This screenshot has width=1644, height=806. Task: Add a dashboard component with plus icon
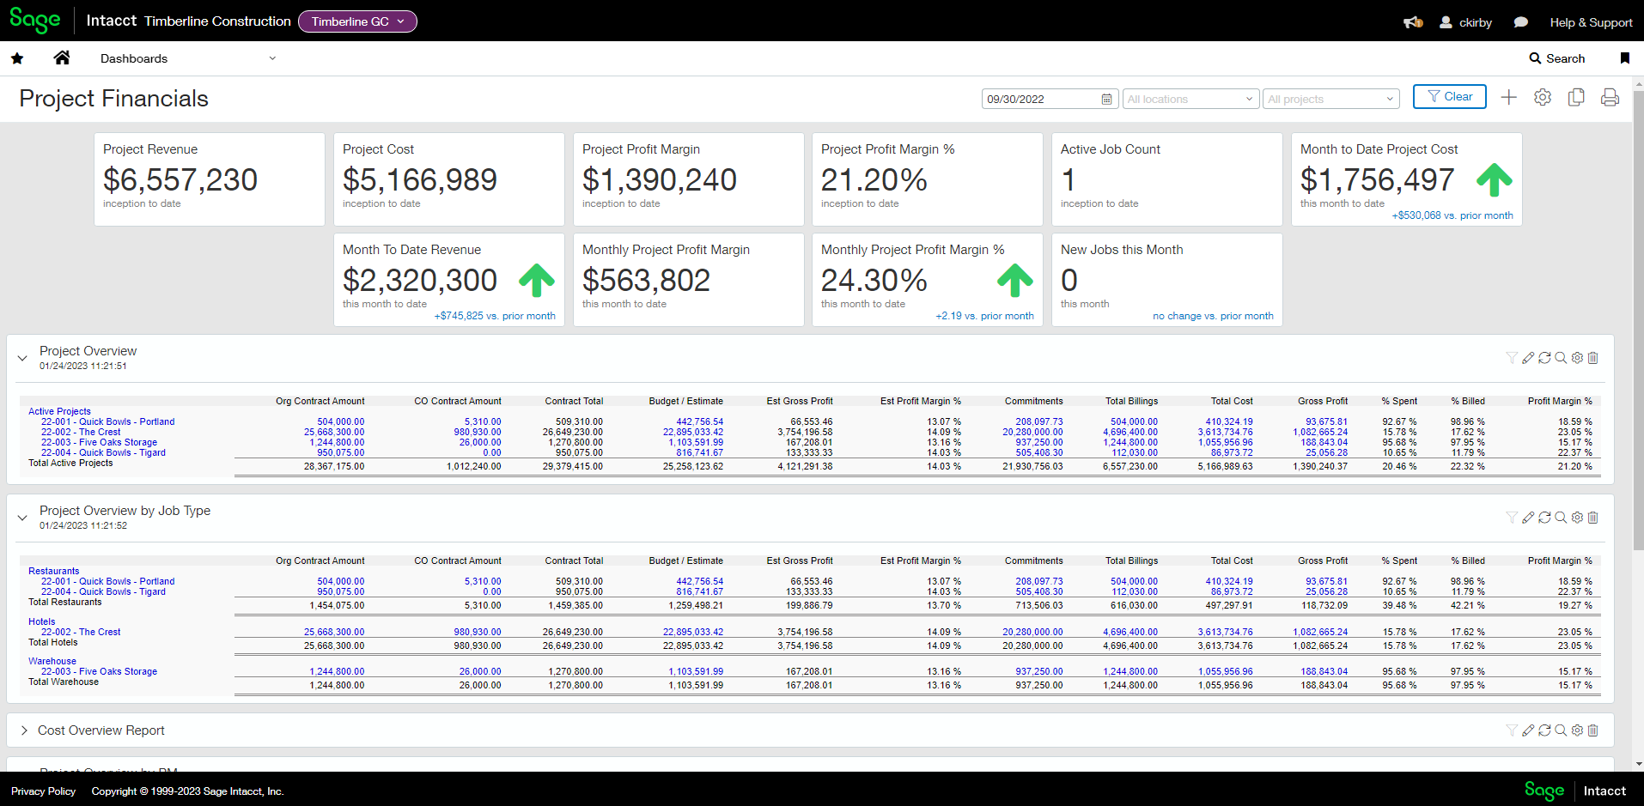coord(1508,98)
